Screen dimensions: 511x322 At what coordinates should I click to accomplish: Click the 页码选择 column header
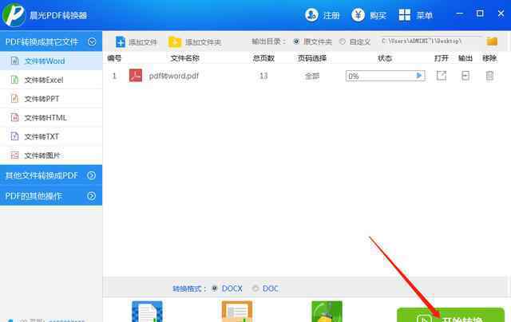click(312, 58)
